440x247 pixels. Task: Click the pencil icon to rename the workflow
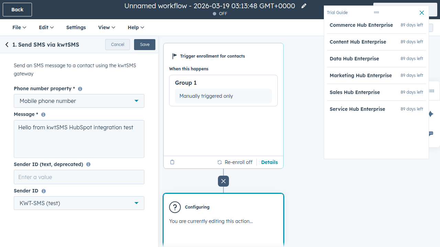(304, 6)
